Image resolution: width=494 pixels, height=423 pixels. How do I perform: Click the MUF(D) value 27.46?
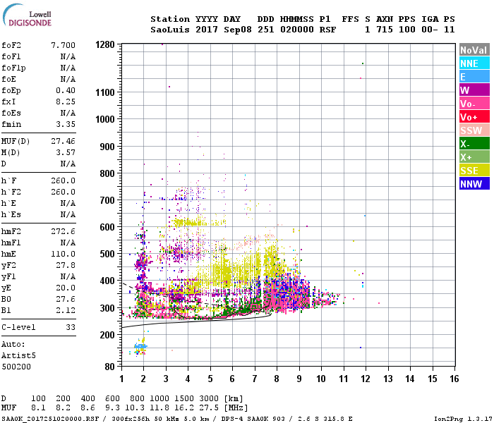(x=63, y=141)
